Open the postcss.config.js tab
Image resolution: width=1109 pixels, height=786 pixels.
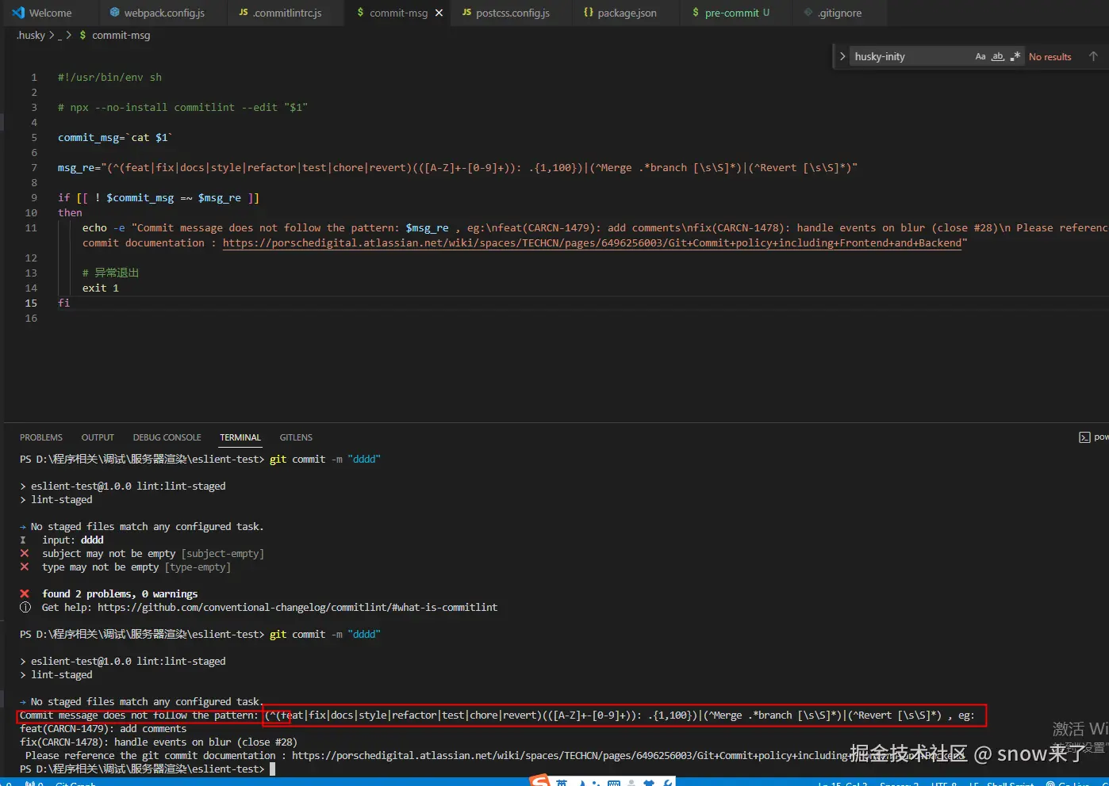tap(512, 13)
